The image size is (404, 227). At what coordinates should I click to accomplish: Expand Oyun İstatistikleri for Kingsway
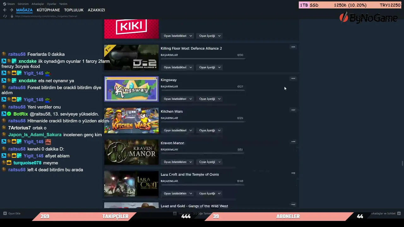pos(178,99)
